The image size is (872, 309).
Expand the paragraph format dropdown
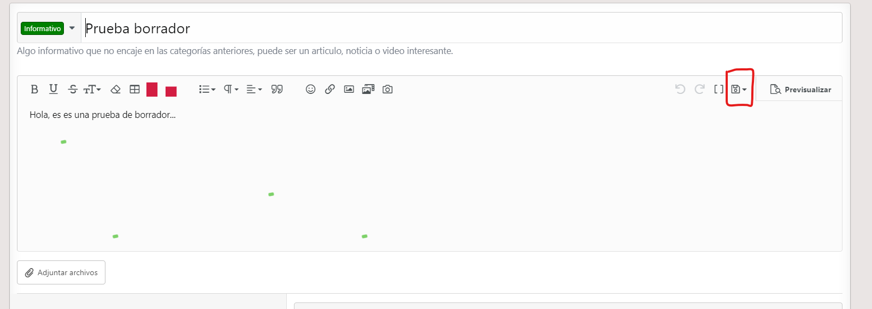231,90
